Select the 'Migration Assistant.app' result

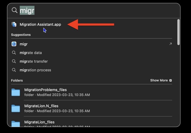pyautogui.click(x=40, y=25)
